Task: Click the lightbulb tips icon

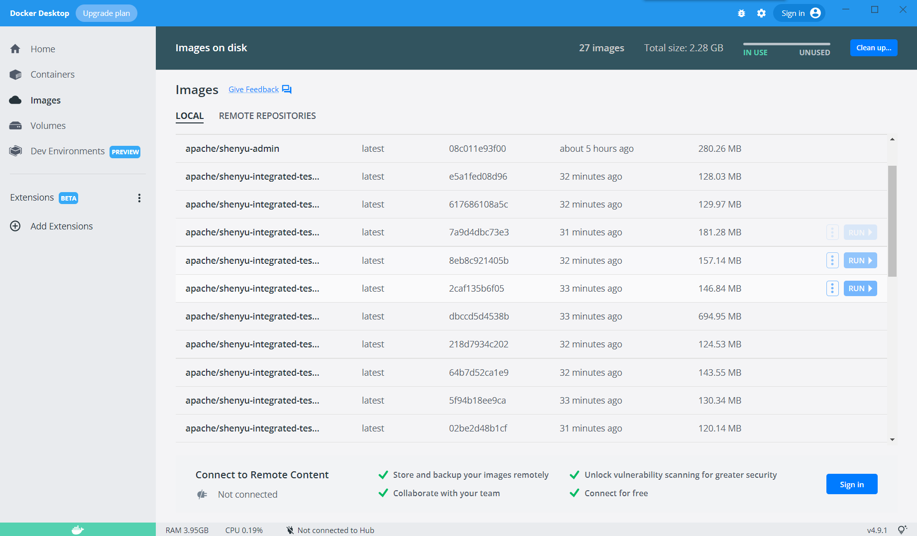Action: (x=902, y=530)
